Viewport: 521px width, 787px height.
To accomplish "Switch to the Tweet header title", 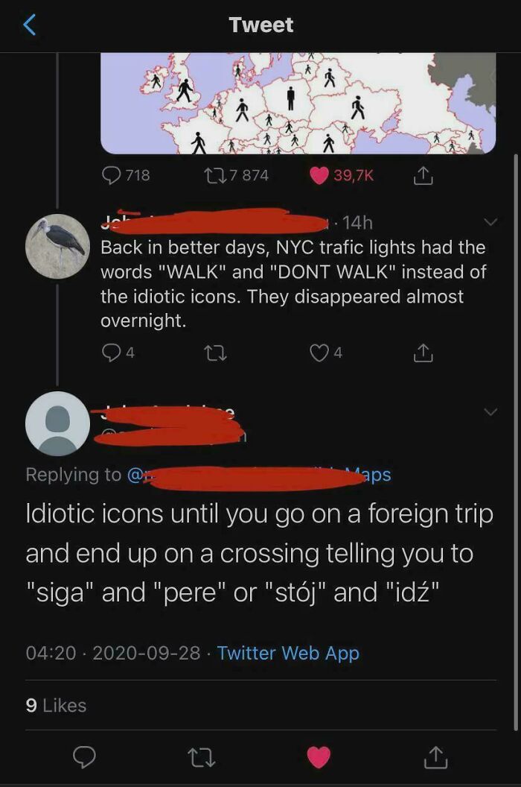I will click(260, 24).
